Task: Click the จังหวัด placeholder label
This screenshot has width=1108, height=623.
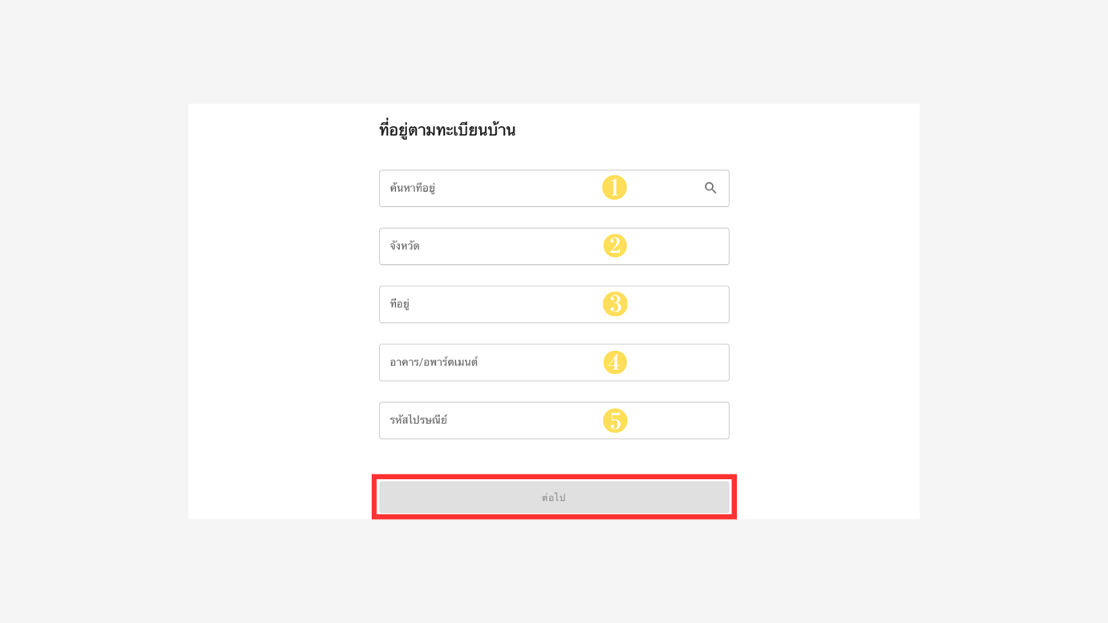Action: [x=405, y=246]
